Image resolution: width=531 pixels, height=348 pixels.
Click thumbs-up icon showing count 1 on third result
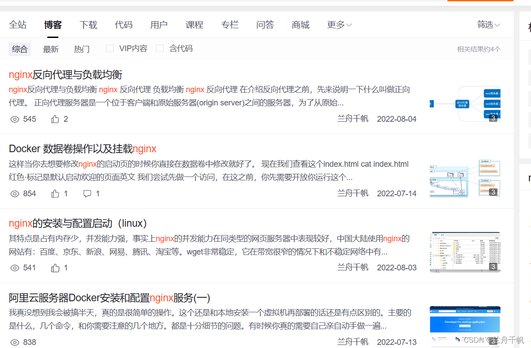[55, 268]
